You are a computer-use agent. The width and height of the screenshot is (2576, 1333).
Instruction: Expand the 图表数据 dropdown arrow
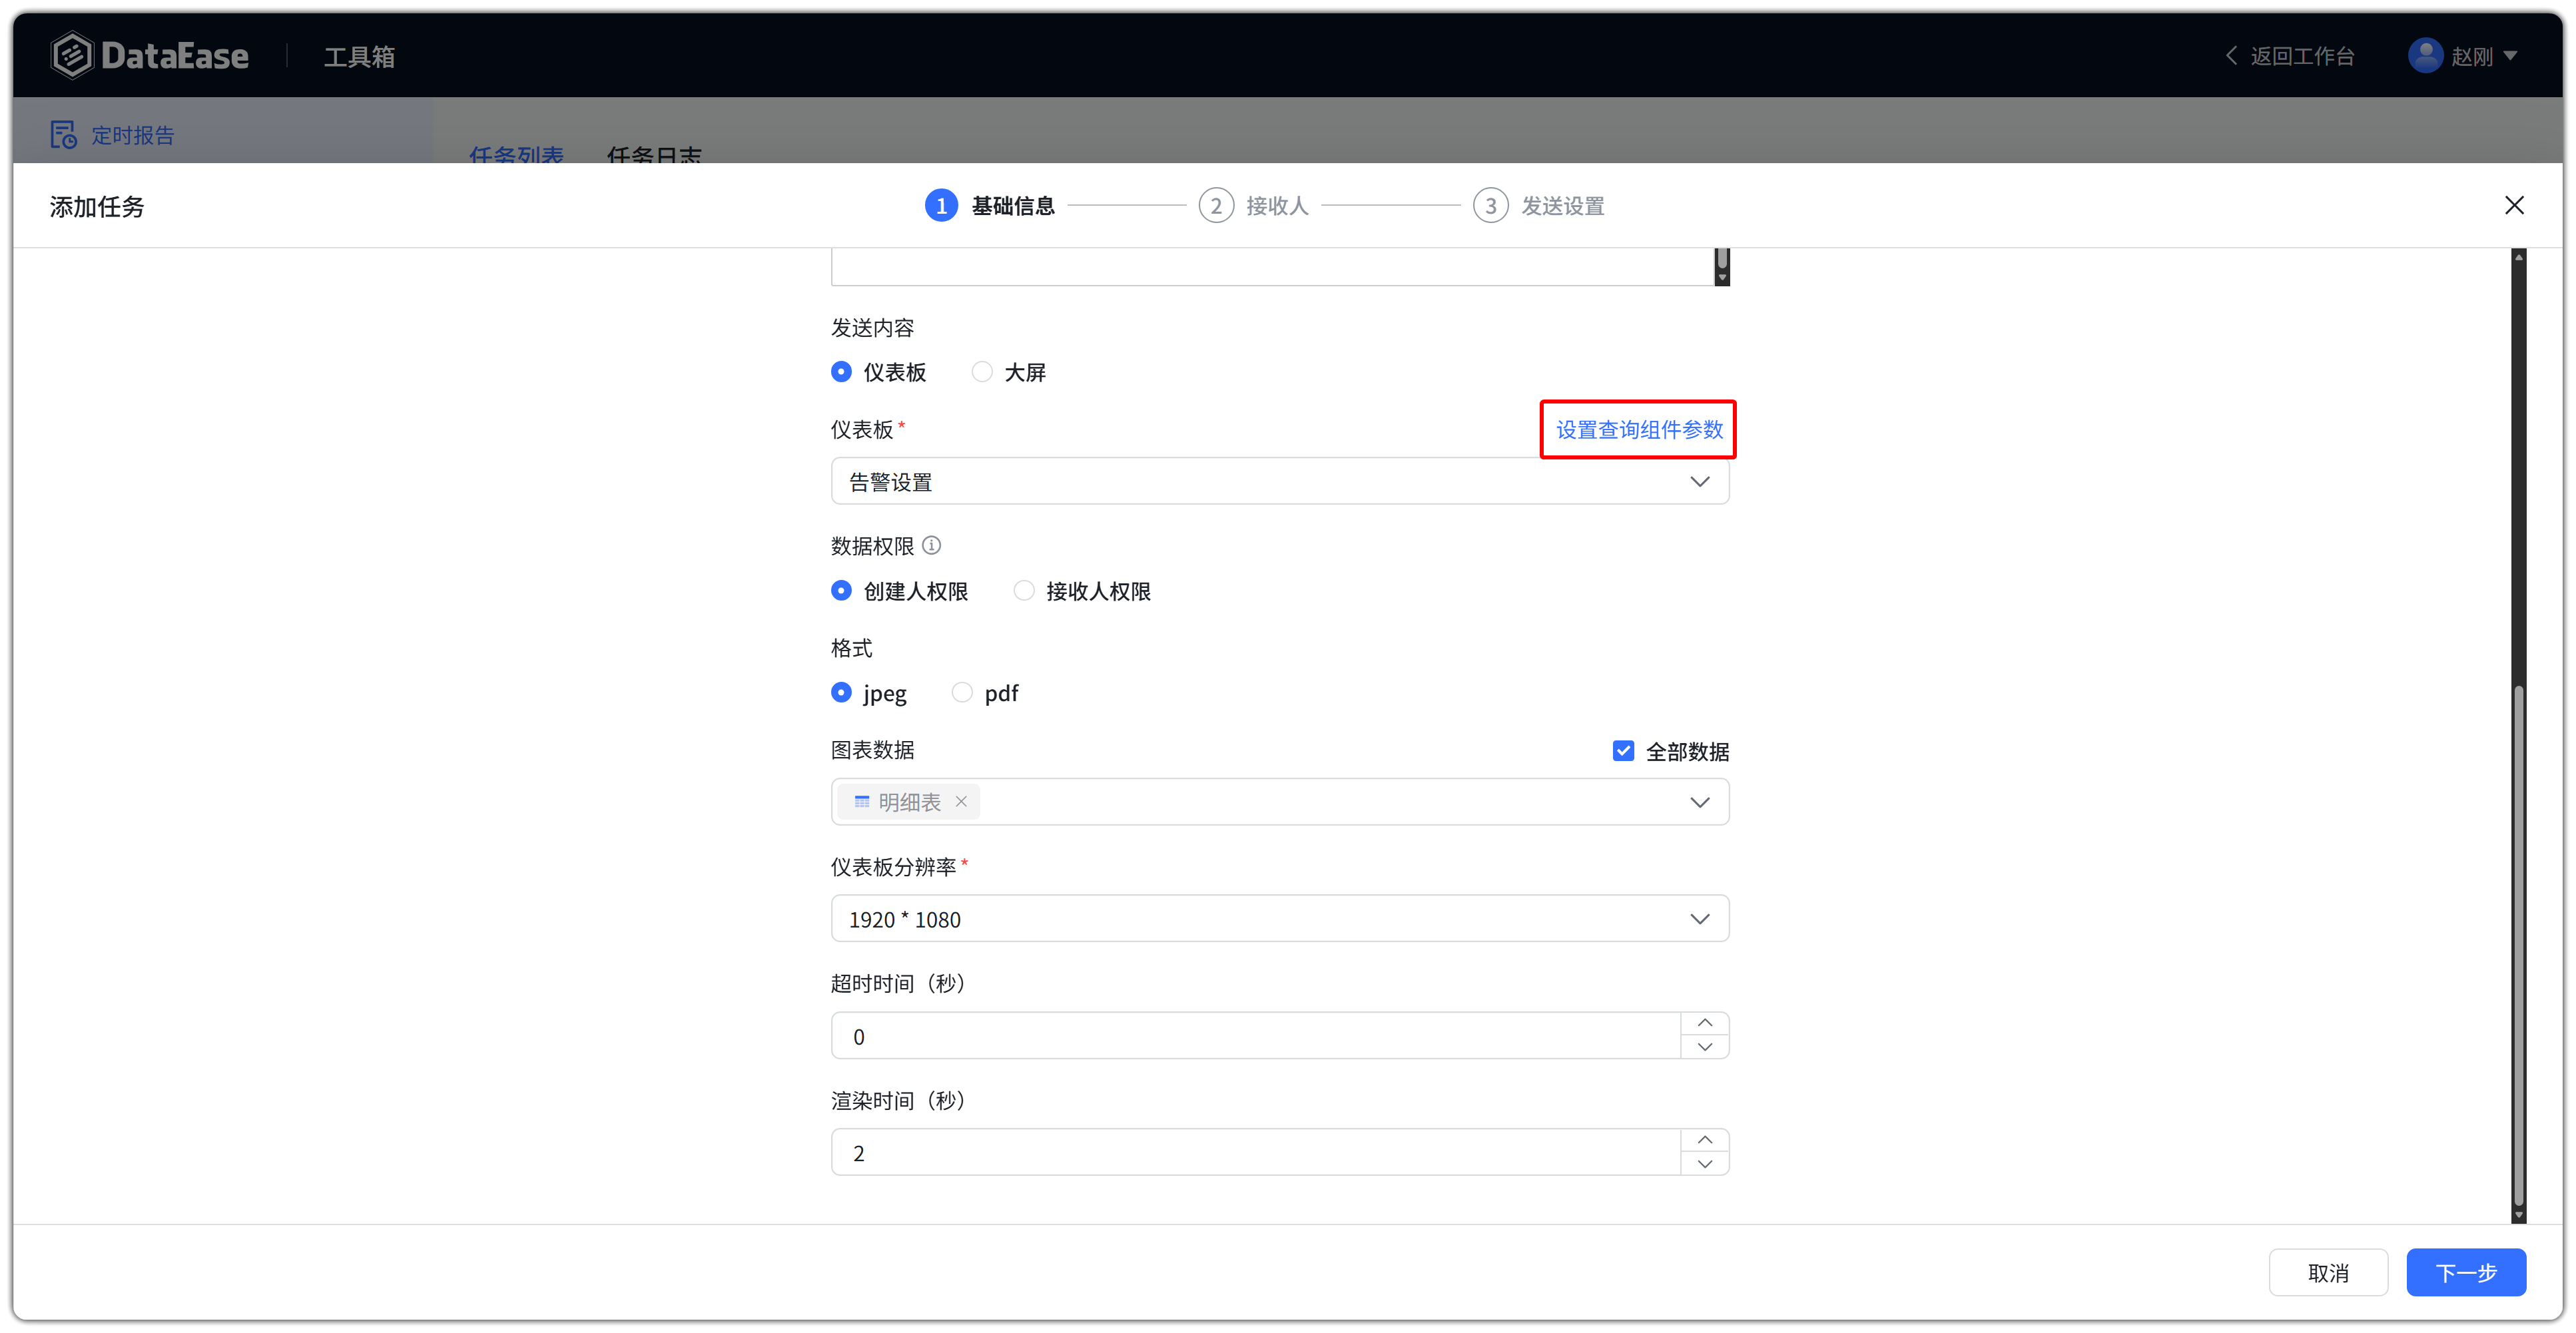pos(1700,802)
